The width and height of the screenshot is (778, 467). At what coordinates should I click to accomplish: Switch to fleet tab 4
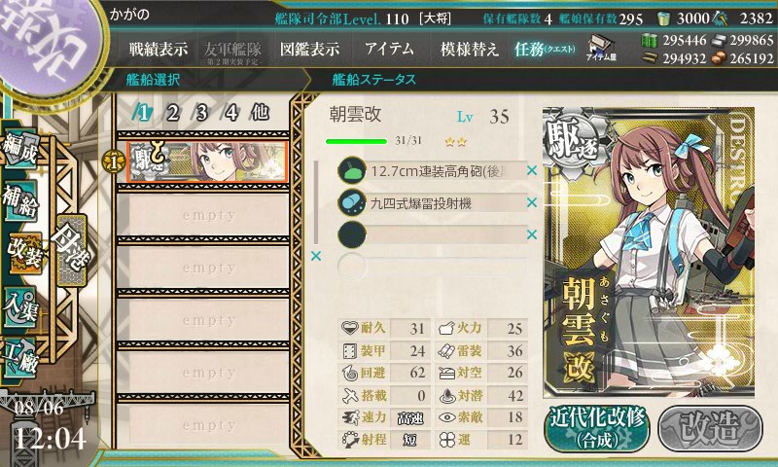click(230, 113)
